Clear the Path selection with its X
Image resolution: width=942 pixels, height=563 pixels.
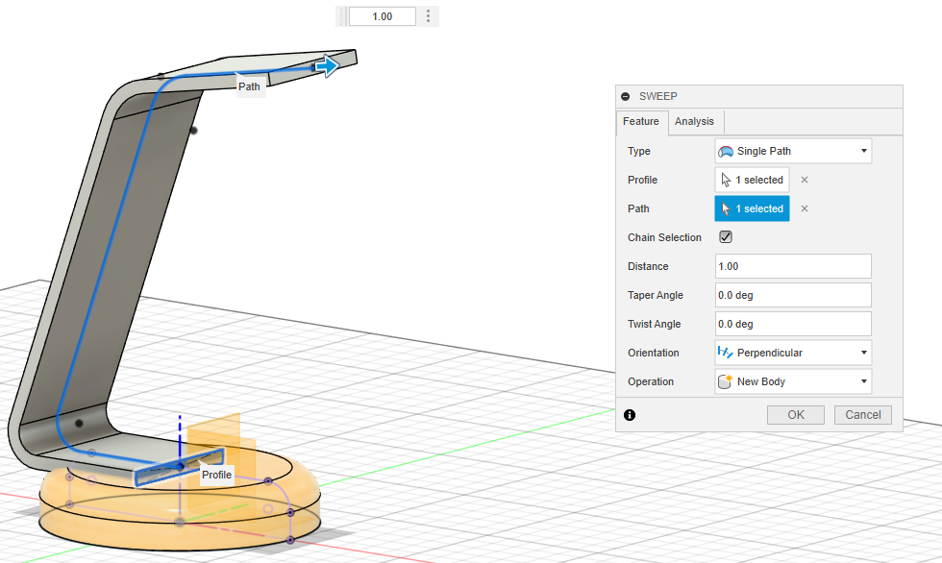pos(805,208)
